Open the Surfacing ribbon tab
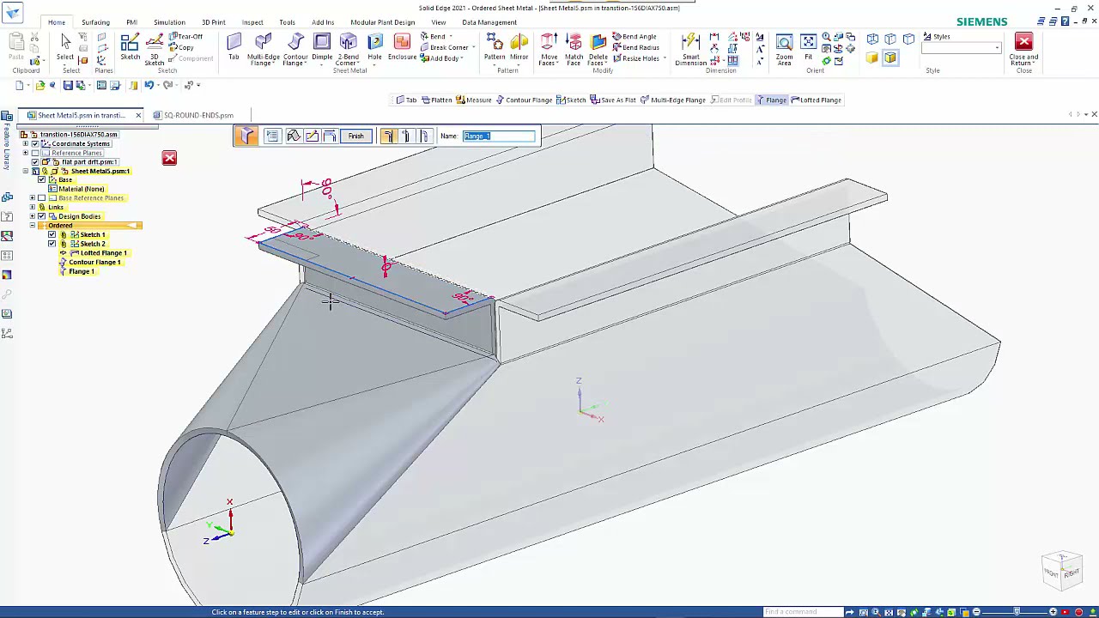Viewport: 1099px width, 618px height. tap(95, 22)
